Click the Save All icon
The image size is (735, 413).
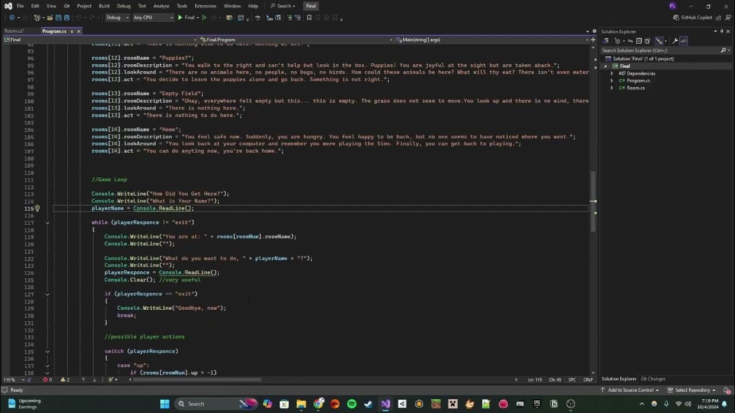[67, 17]
